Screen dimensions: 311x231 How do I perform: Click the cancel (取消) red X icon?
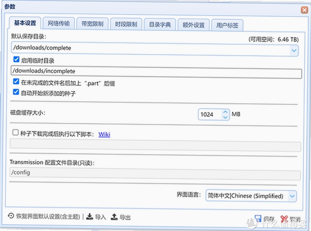coord(284,219)
